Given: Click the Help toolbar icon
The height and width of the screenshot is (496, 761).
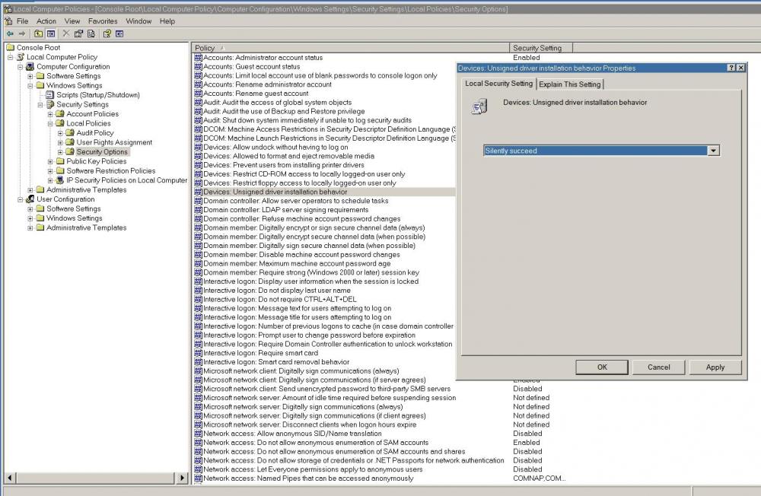Looking at the screenshot, I should click(107, 33).
